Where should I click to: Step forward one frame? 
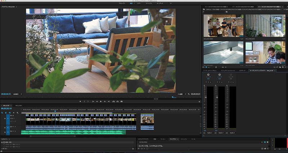(105, 102)
